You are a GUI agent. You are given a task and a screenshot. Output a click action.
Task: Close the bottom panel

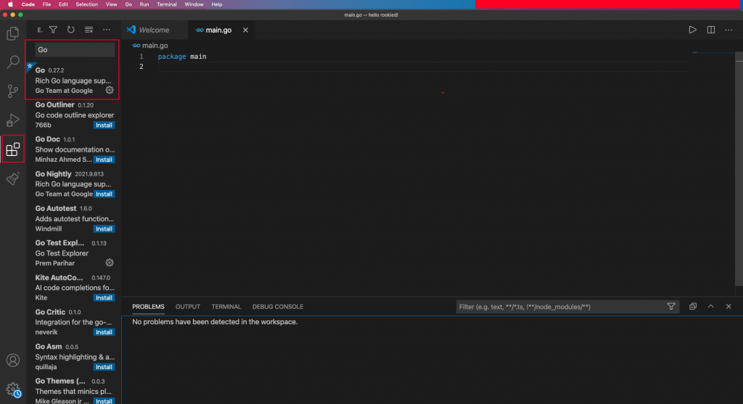[x=728, y=306]
